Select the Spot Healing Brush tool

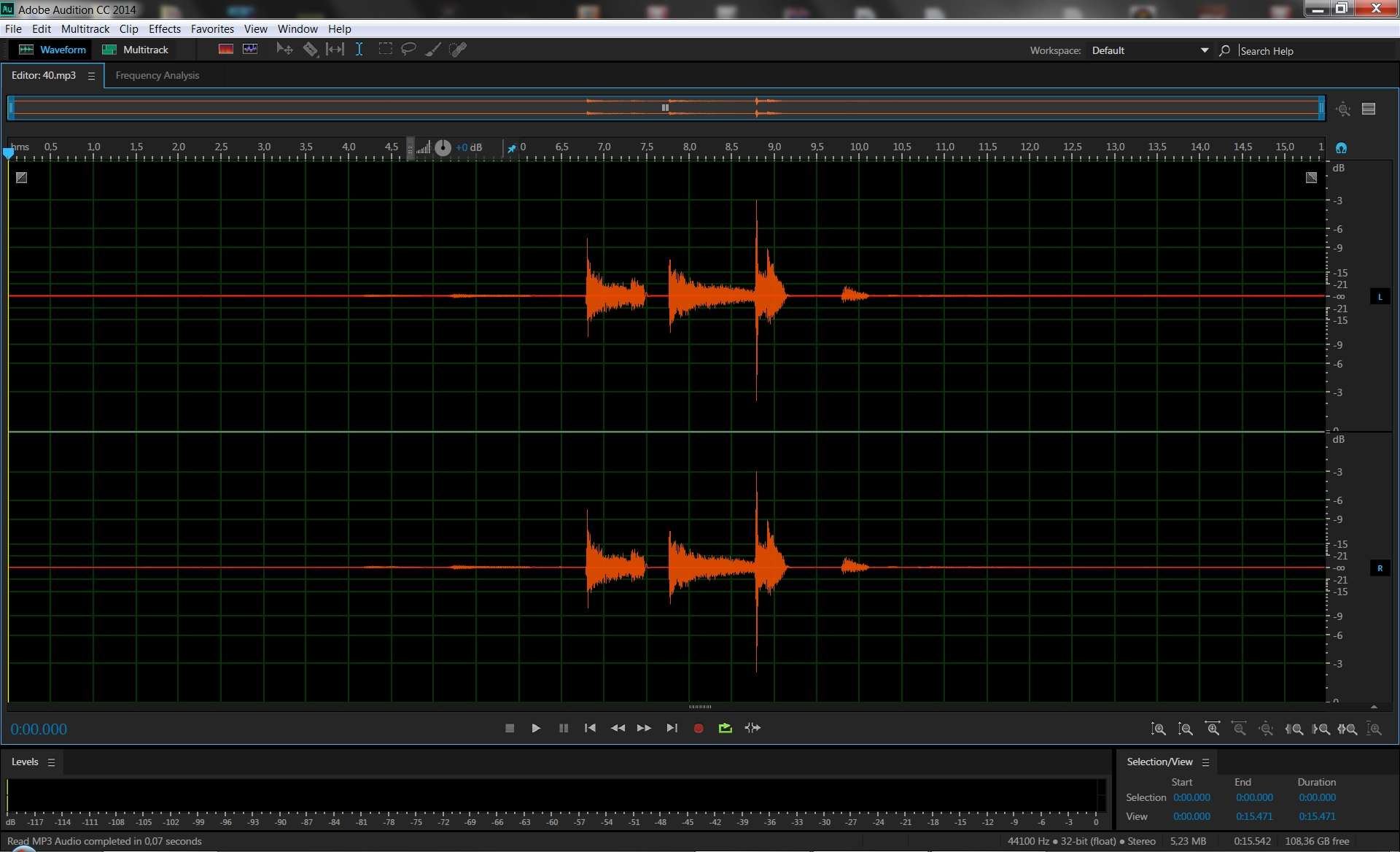[x=458, y=50]
